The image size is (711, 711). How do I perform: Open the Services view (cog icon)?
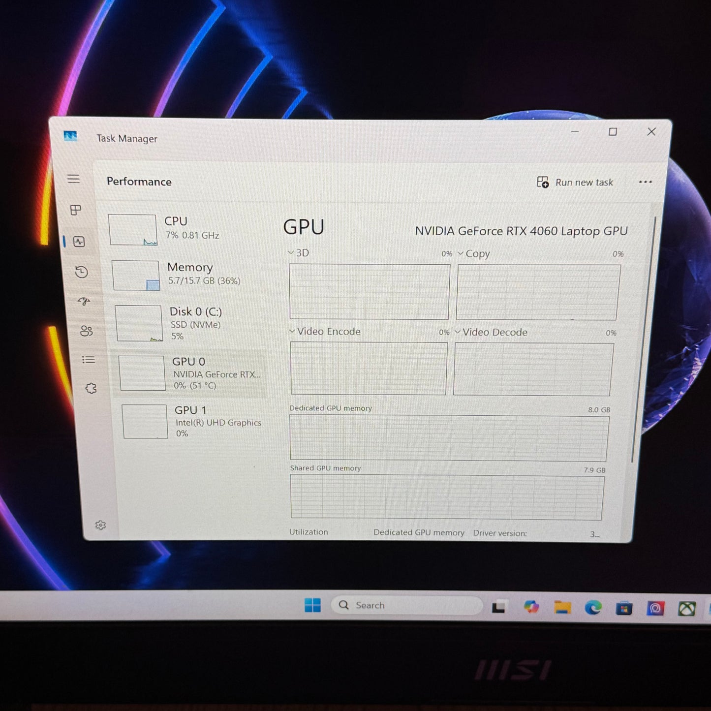pyautogui.click(x=91, y=388)
